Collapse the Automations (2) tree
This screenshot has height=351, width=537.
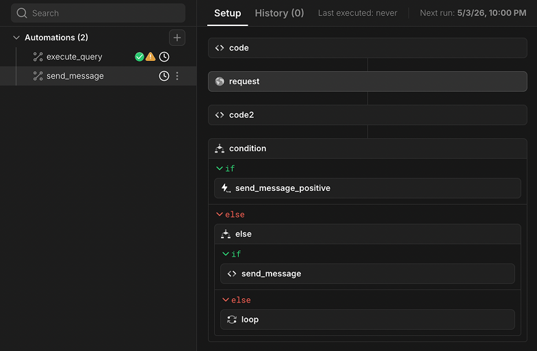16,38
